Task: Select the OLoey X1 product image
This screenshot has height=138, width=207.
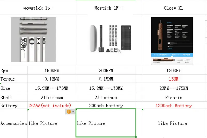Action: (x=172, y=41)
